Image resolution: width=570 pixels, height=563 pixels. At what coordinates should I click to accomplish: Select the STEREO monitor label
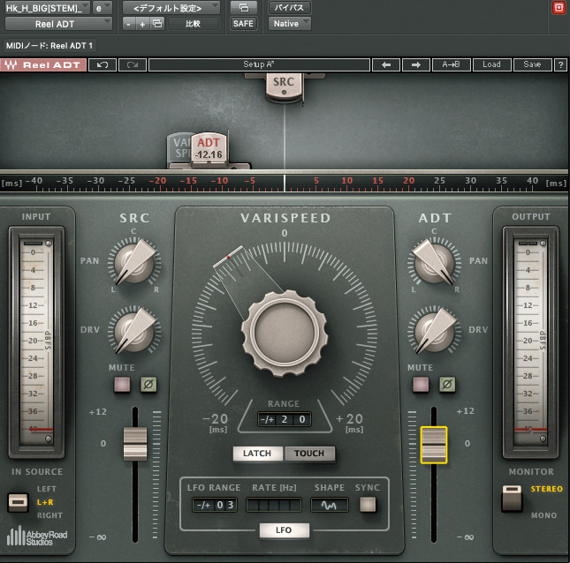tap(547, 489)
